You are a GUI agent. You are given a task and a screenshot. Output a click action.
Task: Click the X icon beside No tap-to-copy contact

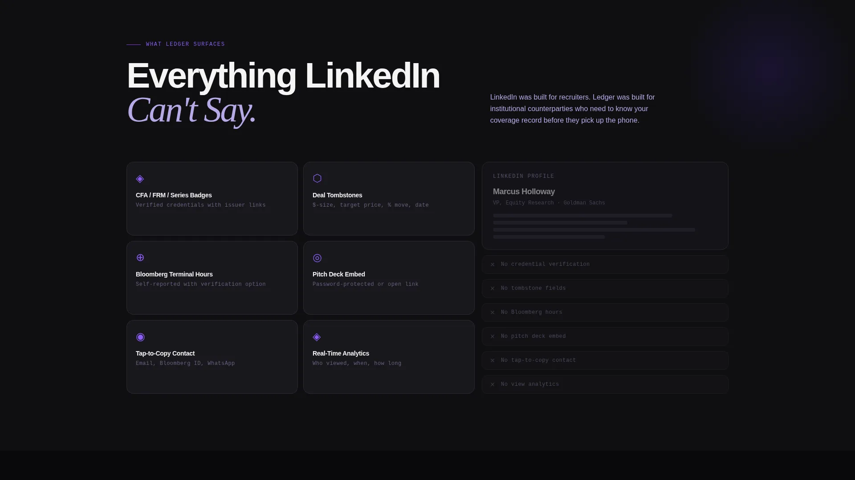(493, 360)
